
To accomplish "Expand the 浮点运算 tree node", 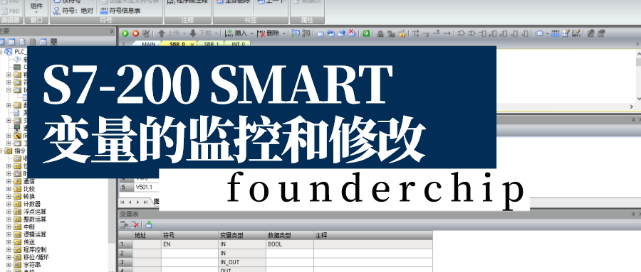I will tap(9, 212).
